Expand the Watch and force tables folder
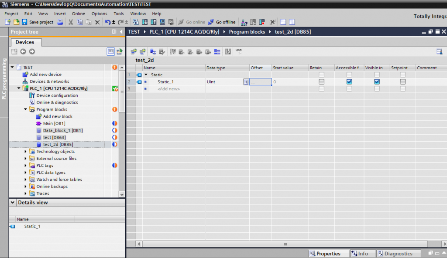Screen dimensions: 447x258 coord(25,180)
